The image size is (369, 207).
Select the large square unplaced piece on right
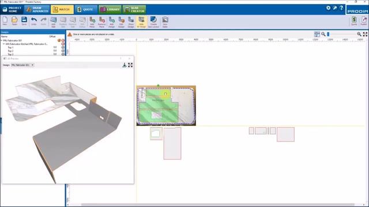point(285,134)
